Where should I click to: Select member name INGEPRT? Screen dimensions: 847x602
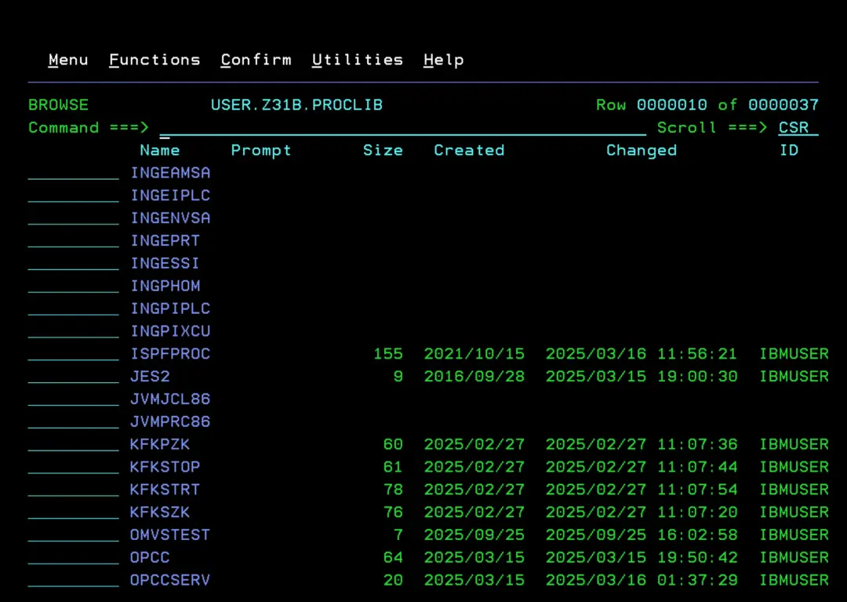[x=165, y=241]
